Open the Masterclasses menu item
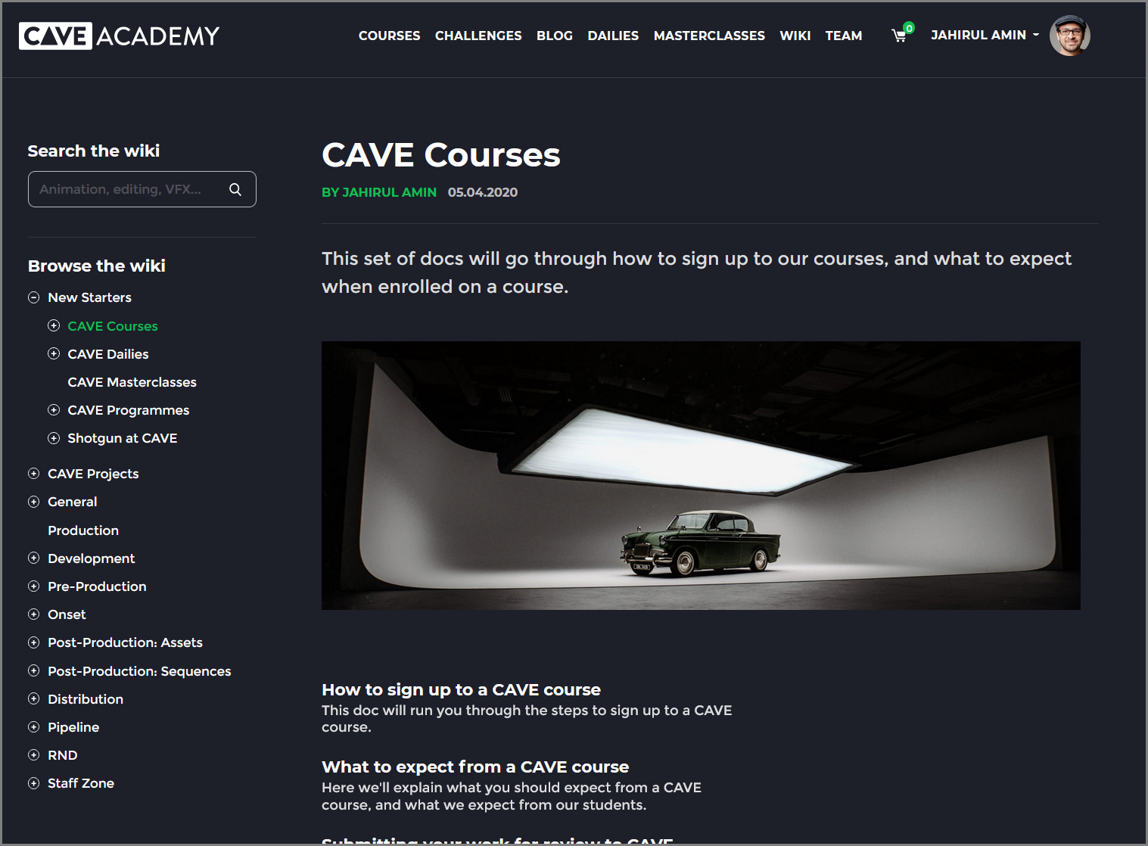1148x846 pixels. [x=709, y=36]
